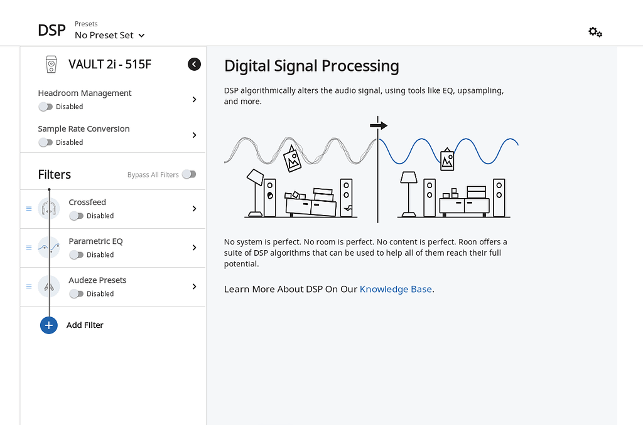Open DSP settings via the gear icon
The image size is (643, 425).
pyautogui.click(x=595, y=31)
